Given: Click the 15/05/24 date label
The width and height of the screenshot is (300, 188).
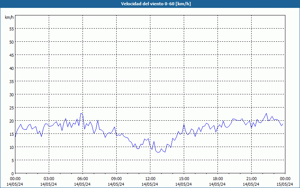Looking at the screenshot, I should point(285,184).
